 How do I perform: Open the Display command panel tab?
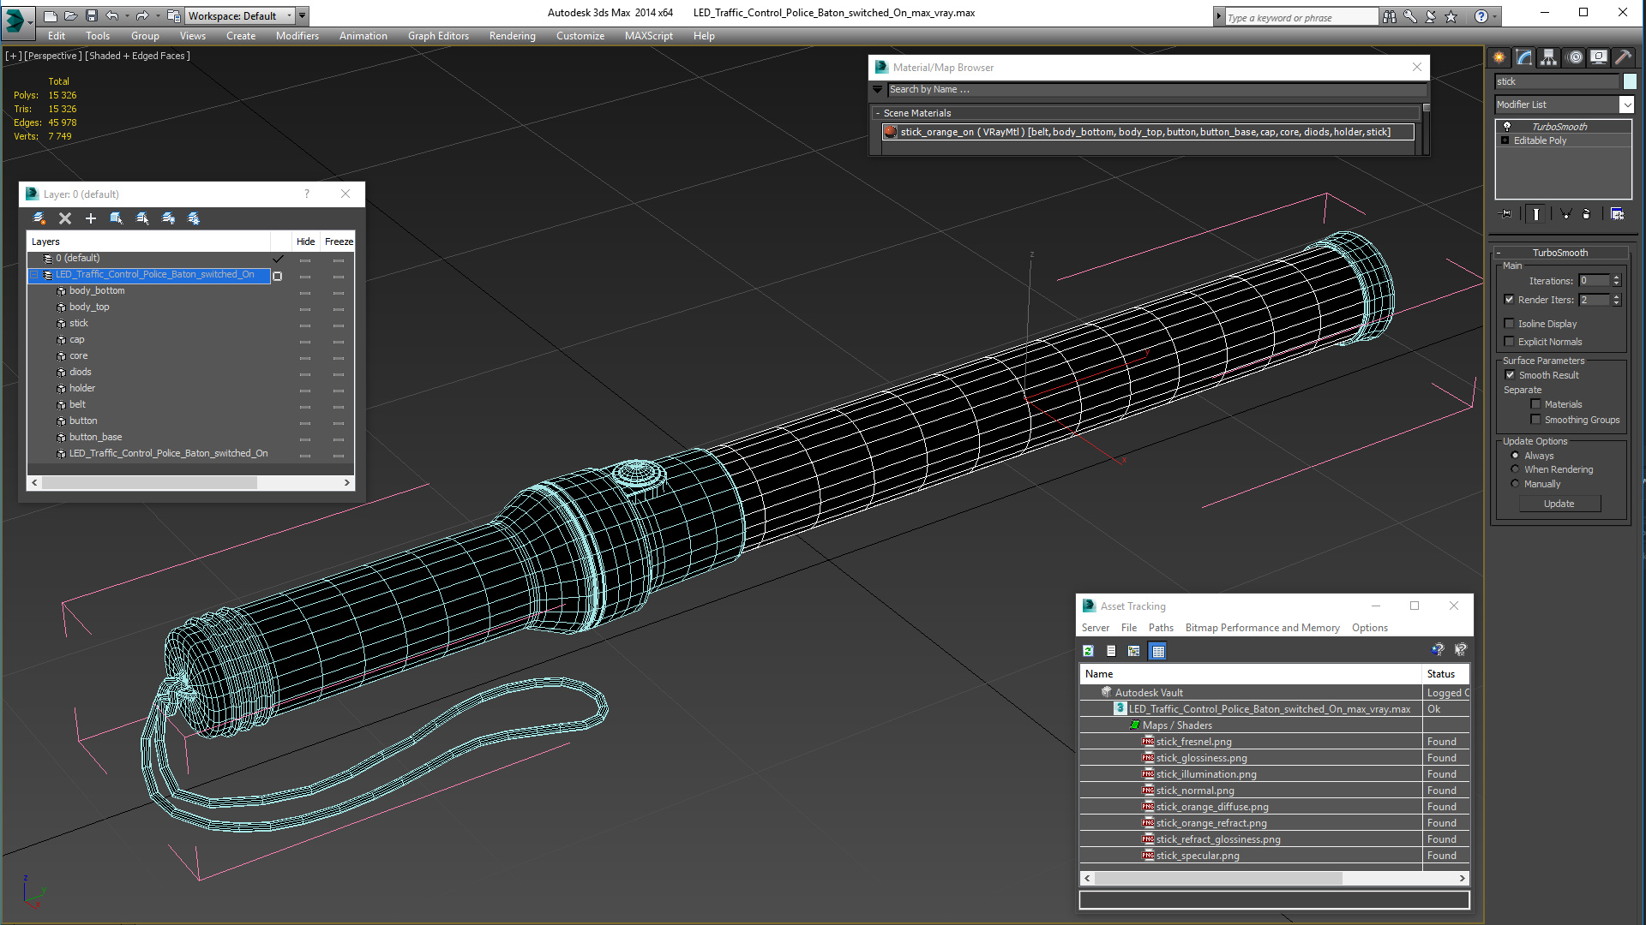point(1599,57)
